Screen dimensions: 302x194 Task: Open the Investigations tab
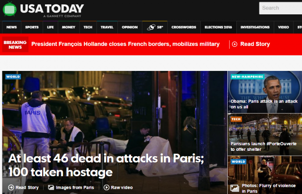255,27
